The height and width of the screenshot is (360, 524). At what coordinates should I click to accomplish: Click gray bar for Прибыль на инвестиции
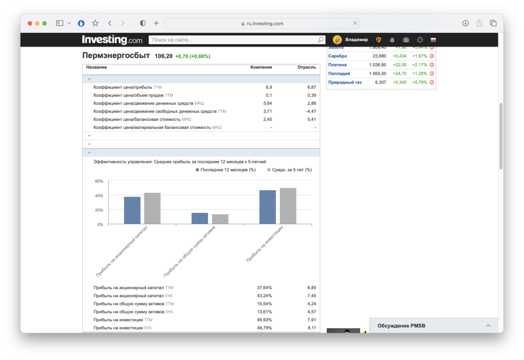(x=288, y=206)
